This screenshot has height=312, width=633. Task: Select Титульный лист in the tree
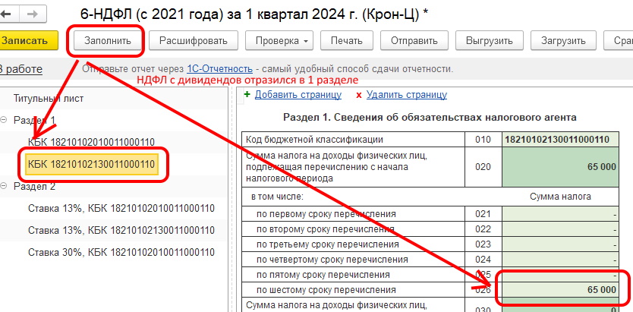tap(49, 98)
